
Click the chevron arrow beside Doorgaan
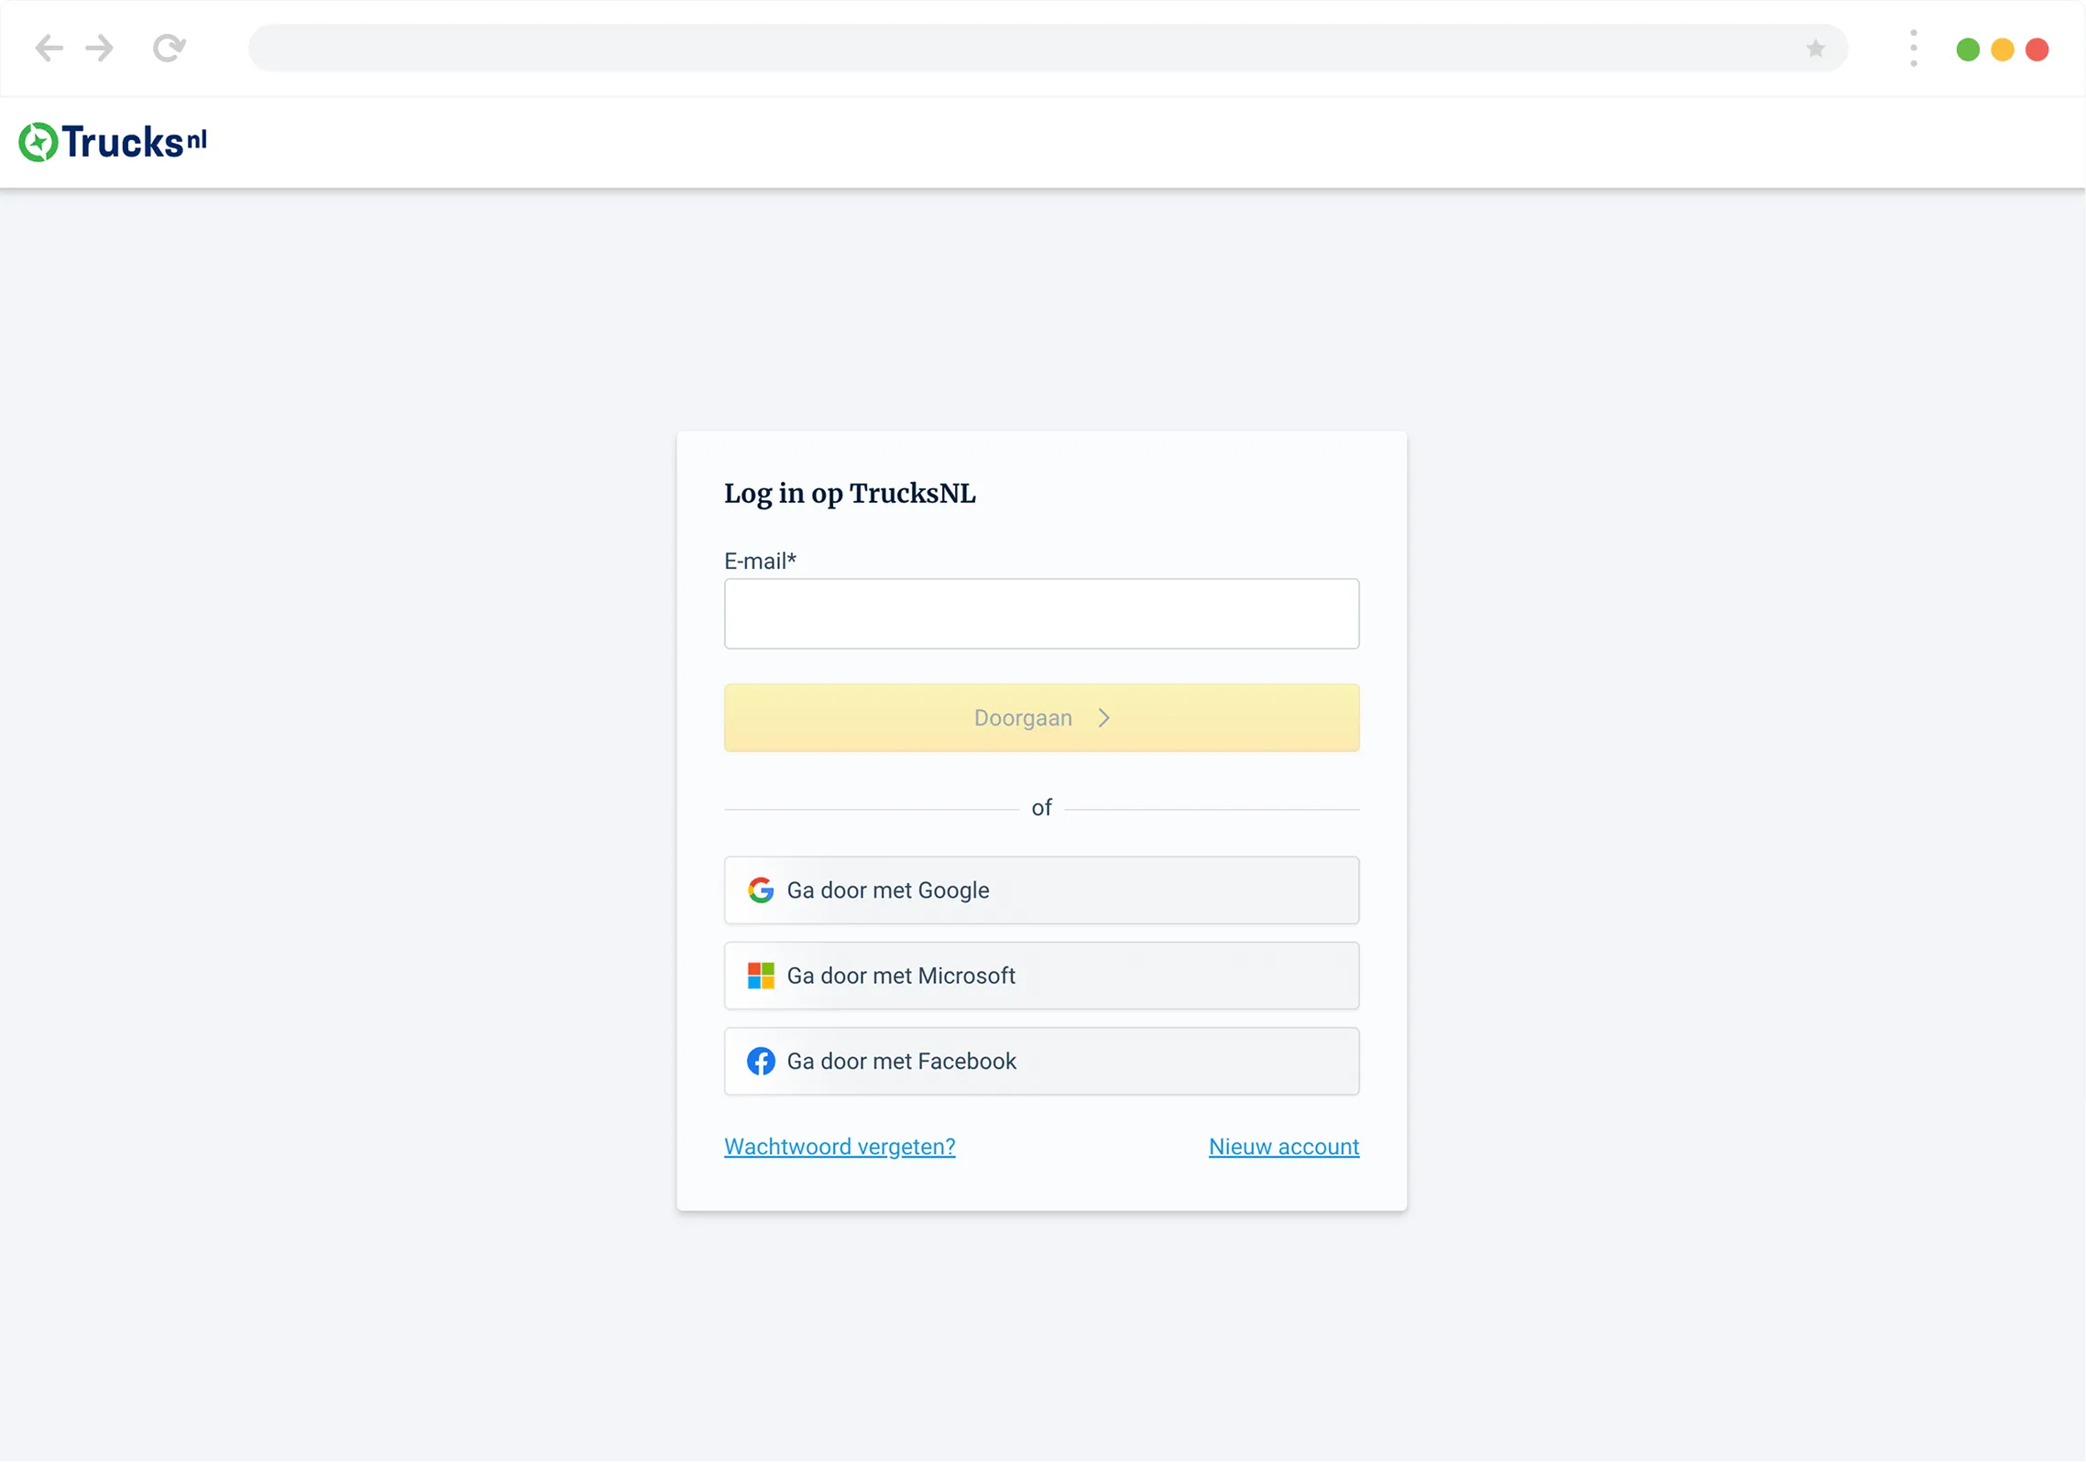1103,717
